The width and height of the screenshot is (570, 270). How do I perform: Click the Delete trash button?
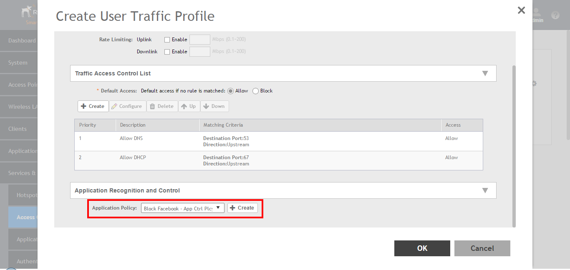pyautogui.click(x=162, y=106)
